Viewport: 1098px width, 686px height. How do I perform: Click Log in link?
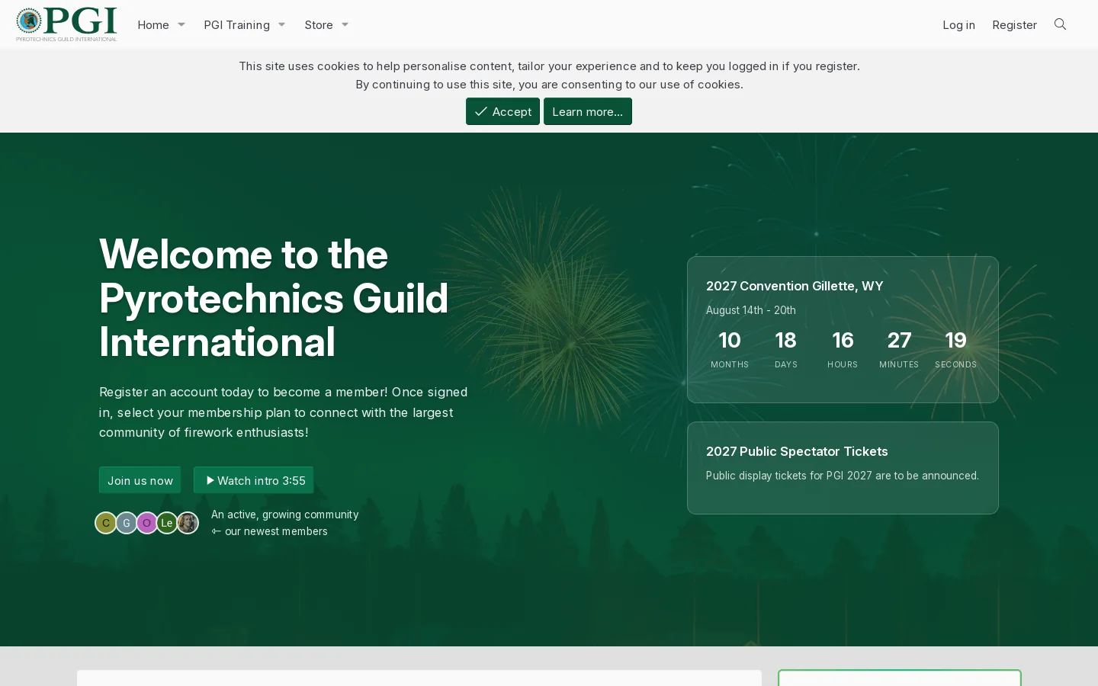(x=958, y=24)
